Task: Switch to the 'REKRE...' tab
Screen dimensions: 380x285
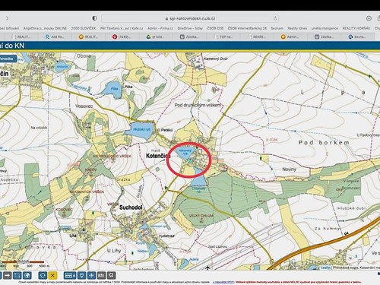Action: [x=256, y=36]
